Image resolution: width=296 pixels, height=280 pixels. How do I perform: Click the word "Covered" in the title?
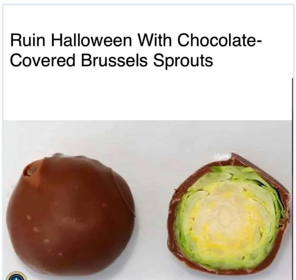[x=43, y=60]
